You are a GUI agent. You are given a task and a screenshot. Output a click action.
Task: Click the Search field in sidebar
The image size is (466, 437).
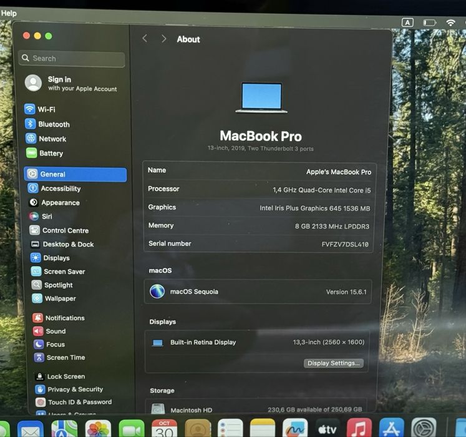tap(72, 58)
